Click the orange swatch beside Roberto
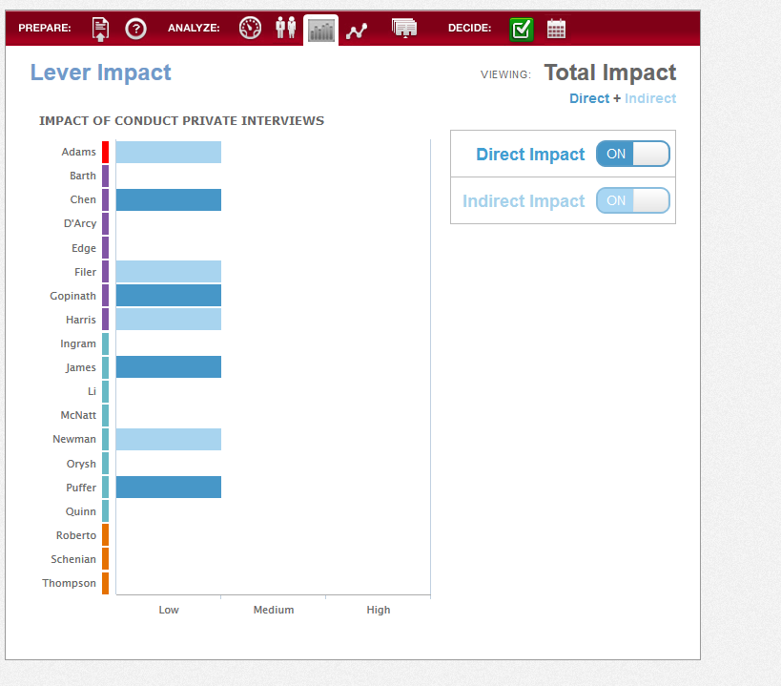 105,535
